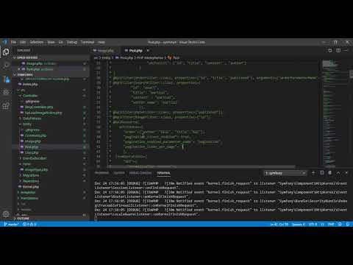The height and width of the screenshot is (265, 353).
Task: Switch to the Image.php editor tab
Action: (x=105, y=51)
